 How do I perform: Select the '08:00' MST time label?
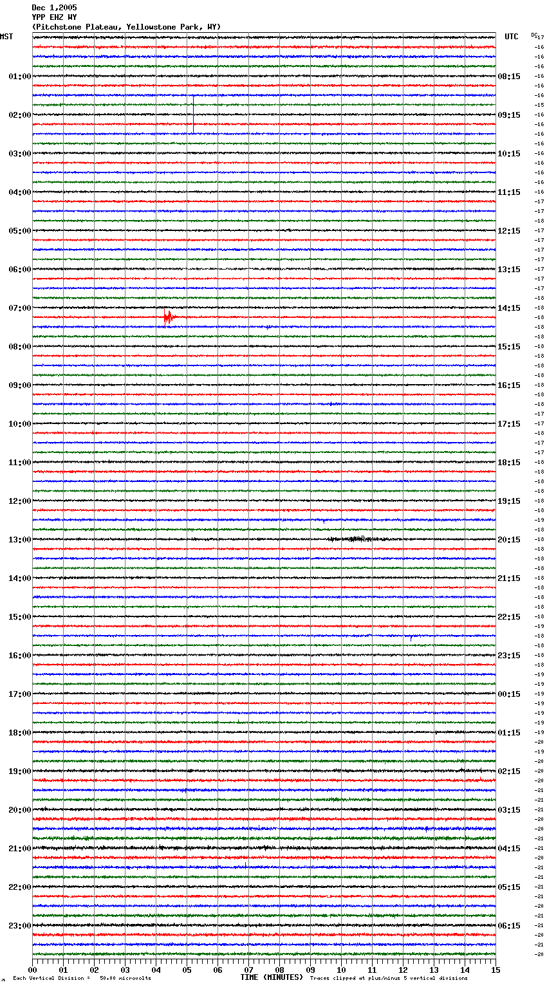(20, 347)
